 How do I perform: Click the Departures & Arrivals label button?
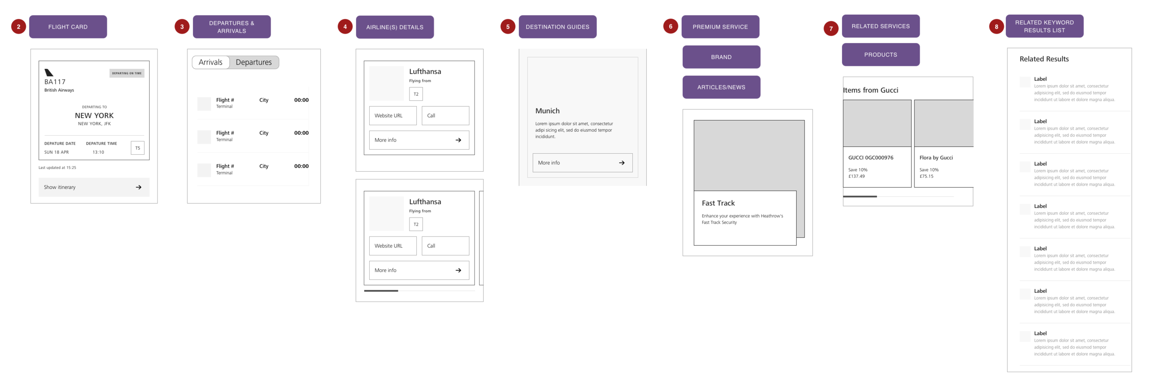point(232,27)
